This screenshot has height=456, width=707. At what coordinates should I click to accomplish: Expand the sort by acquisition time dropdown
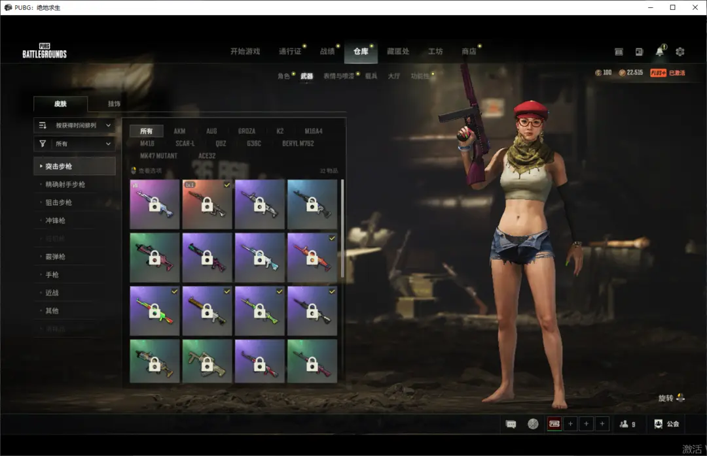tap(75, 125)
